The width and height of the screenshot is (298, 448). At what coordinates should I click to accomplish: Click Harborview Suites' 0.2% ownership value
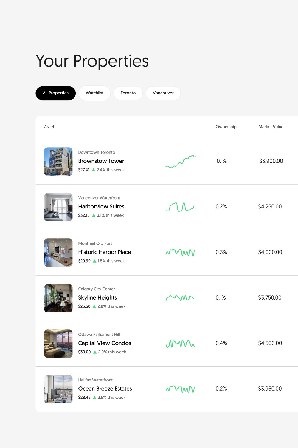[221, 207]
